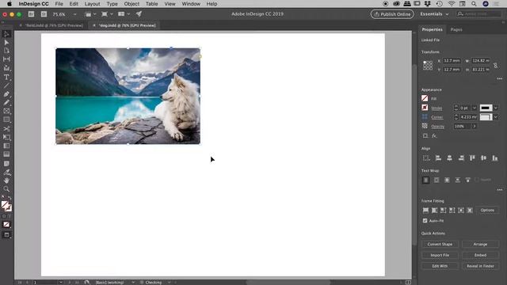Screen dimensions: 507x285
Task: Click the GPU performance rocket icon
Action: click(139, 14)
